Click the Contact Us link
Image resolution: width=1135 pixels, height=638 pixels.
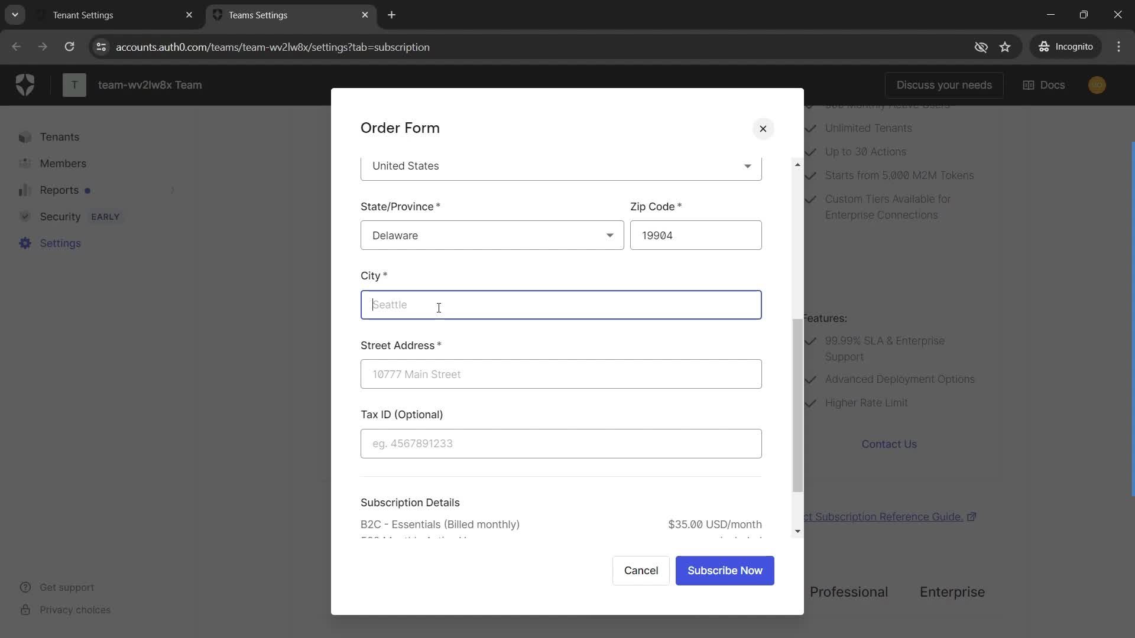889,444
